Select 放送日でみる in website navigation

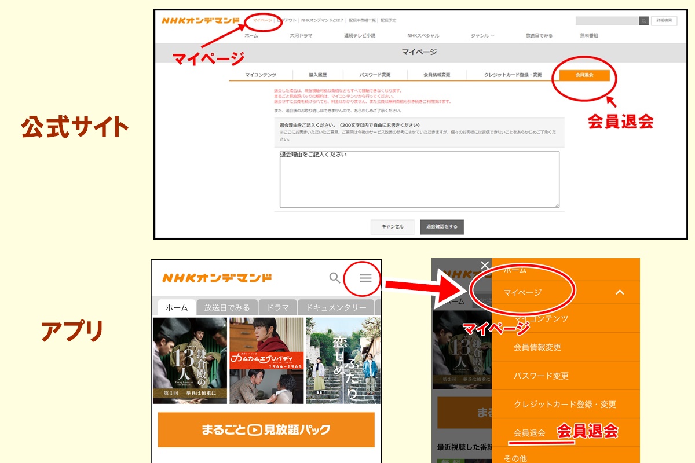tap(539, 36)
